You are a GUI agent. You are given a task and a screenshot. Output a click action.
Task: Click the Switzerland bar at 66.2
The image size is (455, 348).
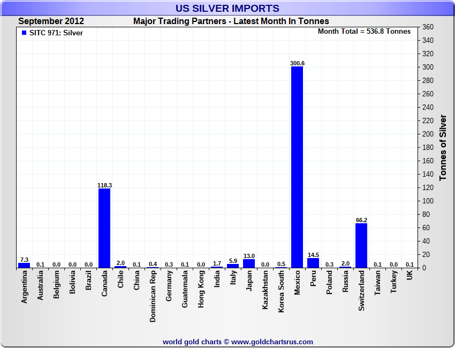tap(361, 245)
